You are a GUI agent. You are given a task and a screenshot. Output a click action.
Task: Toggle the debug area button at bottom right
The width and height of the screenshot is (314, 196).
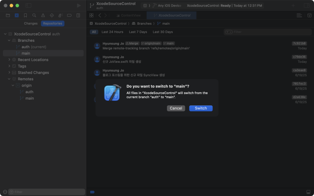[308, 192]
